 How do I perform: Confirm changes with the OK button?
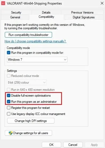tap(51, 145)
